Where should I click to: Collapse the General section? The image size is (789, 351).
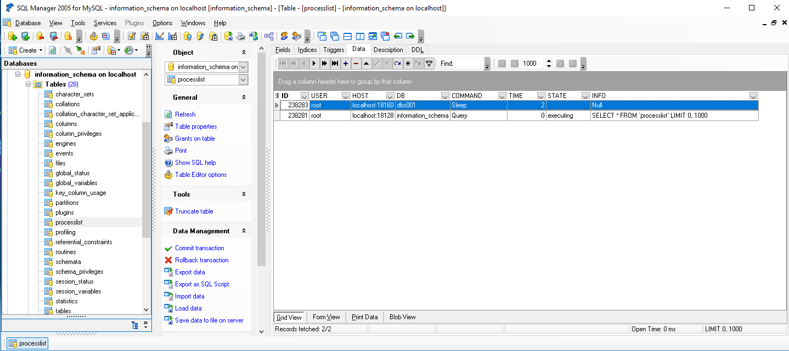[244, 97]
